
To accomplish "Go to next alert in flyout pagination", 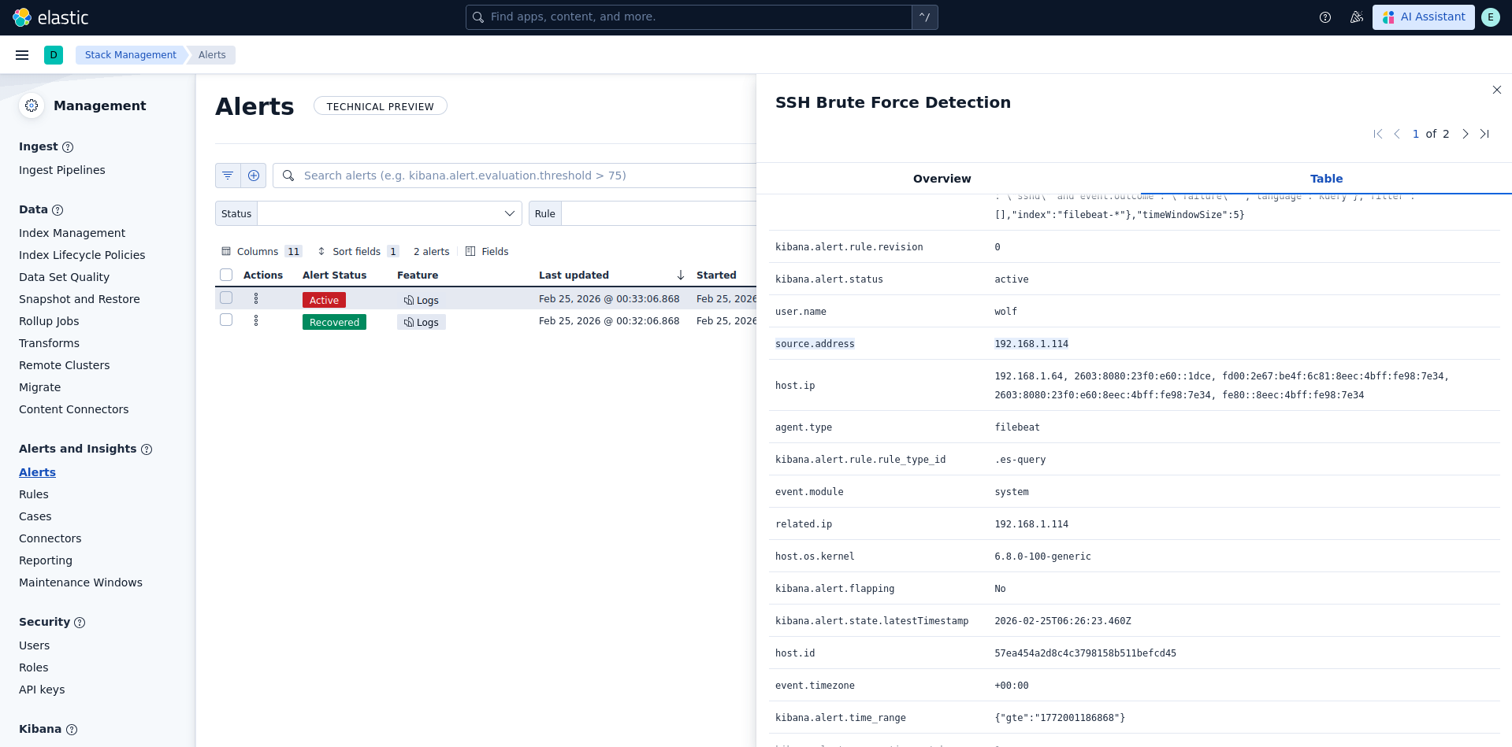I will (1465, 134).
